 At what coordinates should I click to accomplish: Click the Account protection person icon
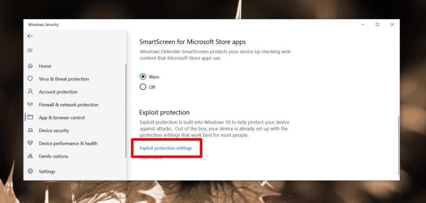tap(30, 92)
